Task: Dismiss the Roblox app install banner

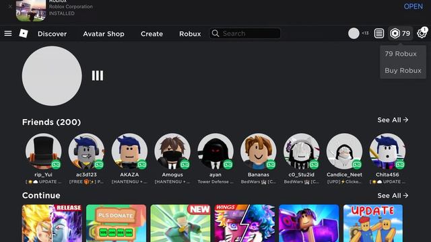Action: click(x=10, y=7)
